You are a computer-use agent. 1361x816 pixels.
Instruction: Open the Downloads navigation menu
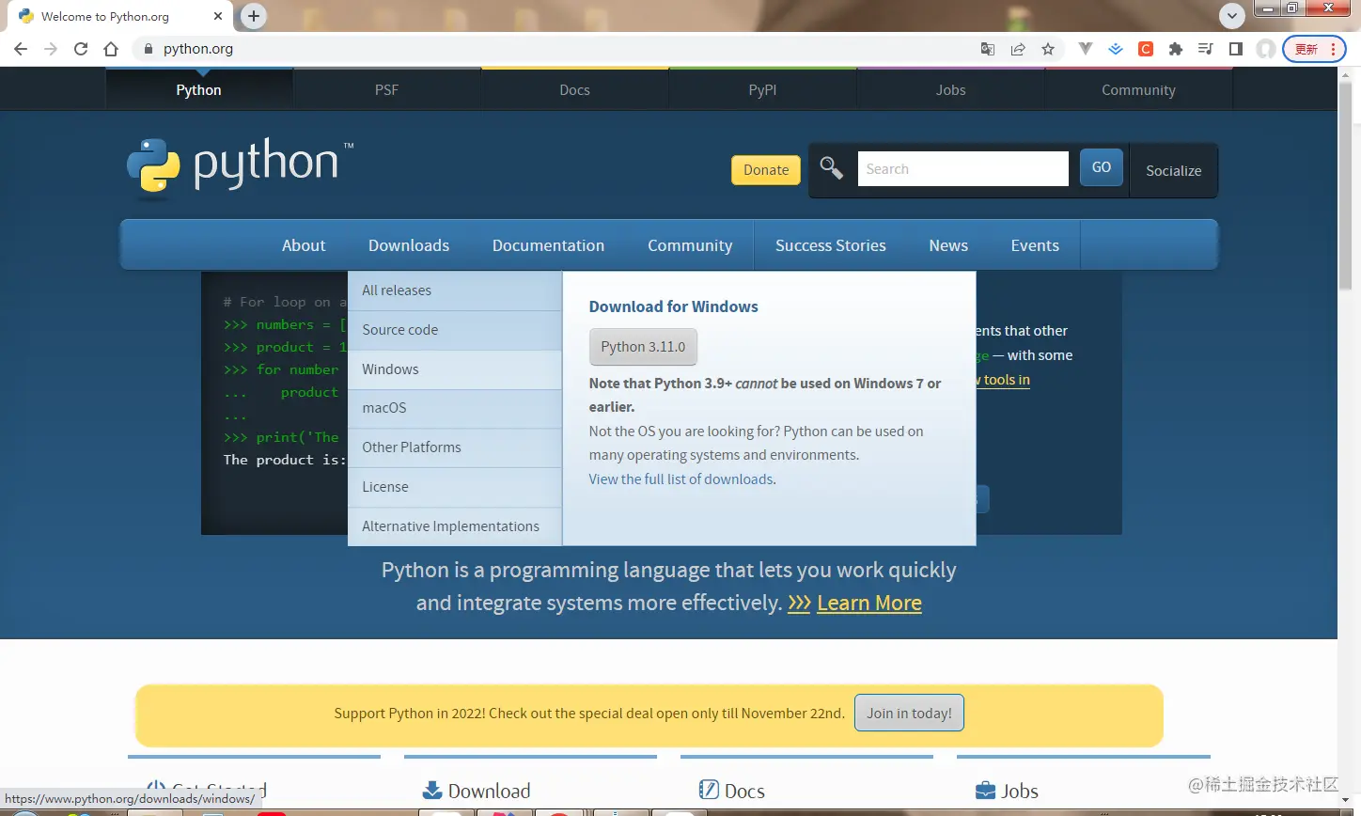(409, 245)
